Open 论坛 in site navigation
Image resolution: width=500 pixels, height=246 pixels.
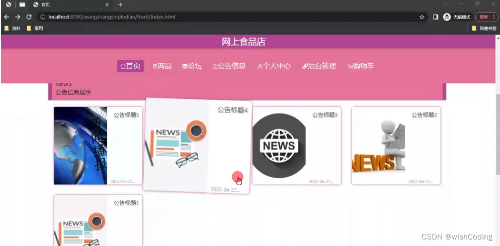[x=192, y=66]
